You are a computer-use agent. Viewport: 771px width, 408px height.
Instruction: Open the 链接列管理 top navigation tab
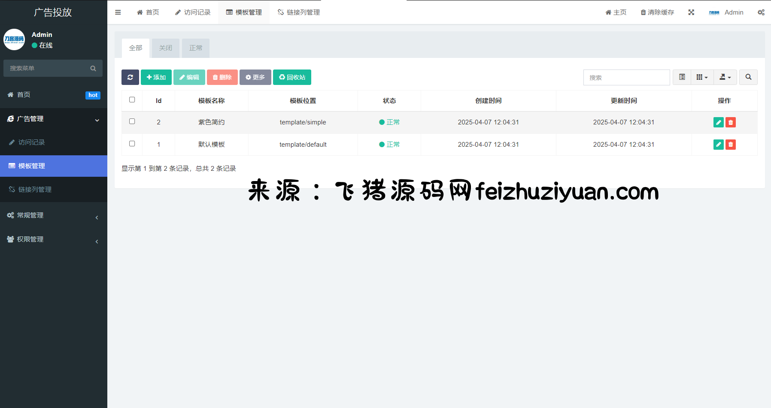(299, 12)
